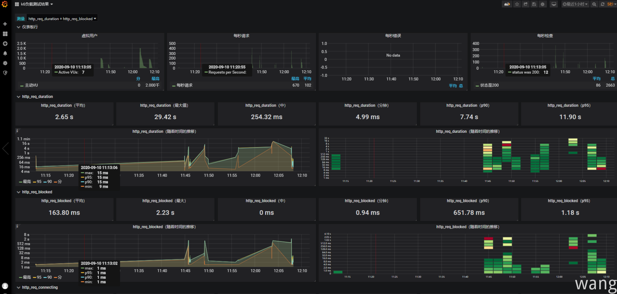Image resolution: width=617 pixels, height=294 pixels.
Task: Open dashboard settings gear in top toolbar
Action: click(542, 4)
